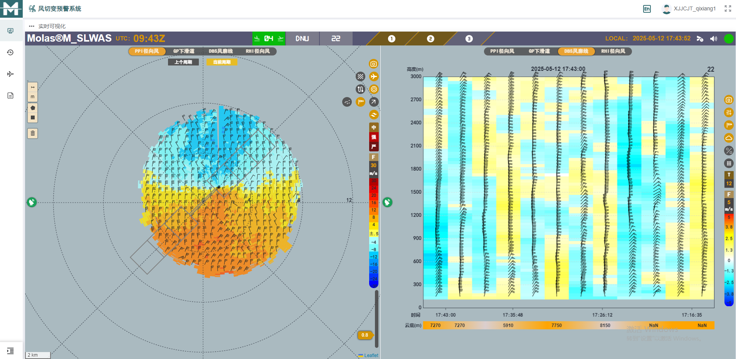Click the Leaflet attribution link
The width and height of the screenshot is (736, 359).
tap(371, 356)
